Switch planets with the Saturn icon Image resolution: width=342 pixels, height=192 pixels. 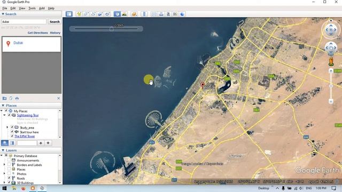[134, 14]
